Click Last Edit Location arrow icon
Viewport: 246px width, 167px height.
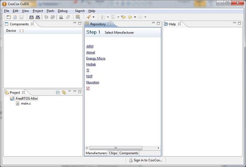[124, 17]
